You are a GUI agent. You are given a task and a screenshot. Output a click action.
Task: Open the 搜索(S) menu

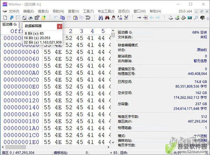pos(43,11)
